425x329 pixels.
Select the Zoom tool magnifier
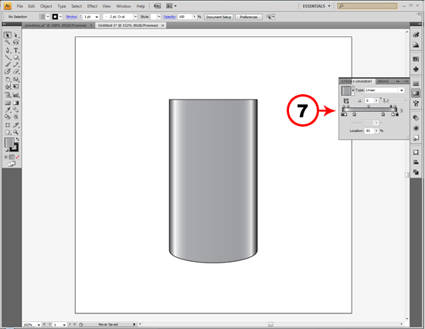(x=16, y=132)
